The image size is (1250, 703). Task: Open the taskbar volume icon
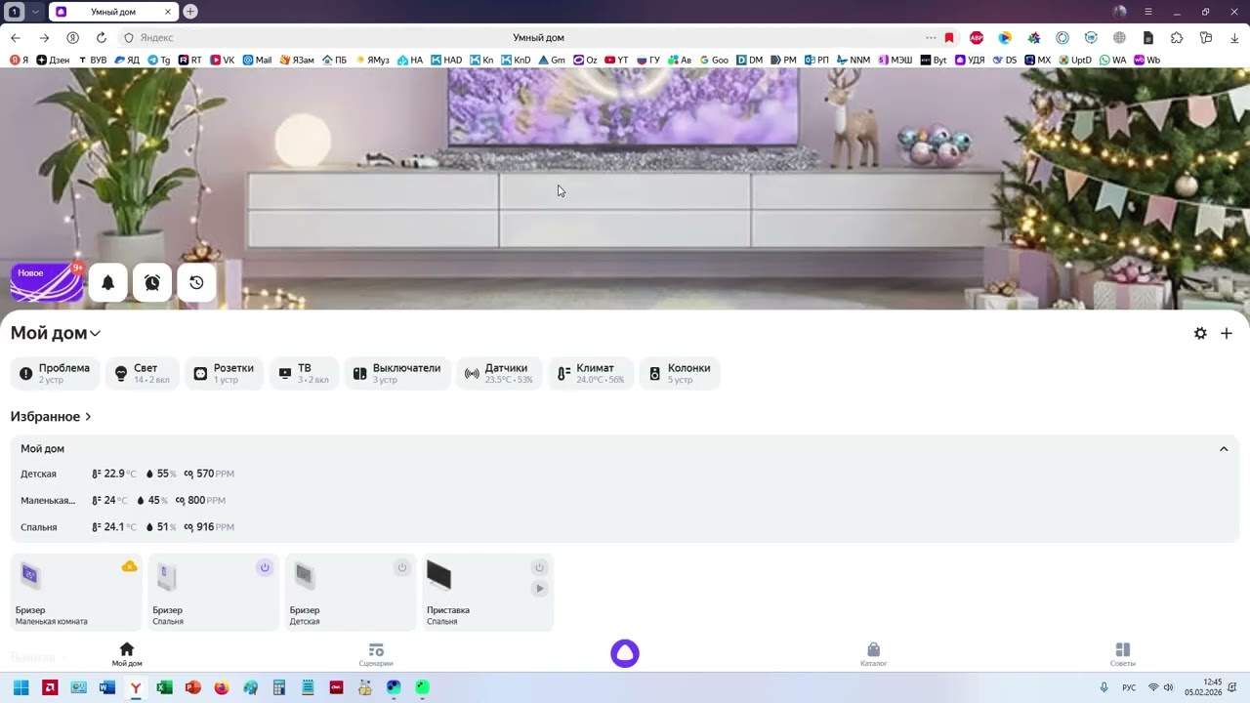tap(1168, 687)
